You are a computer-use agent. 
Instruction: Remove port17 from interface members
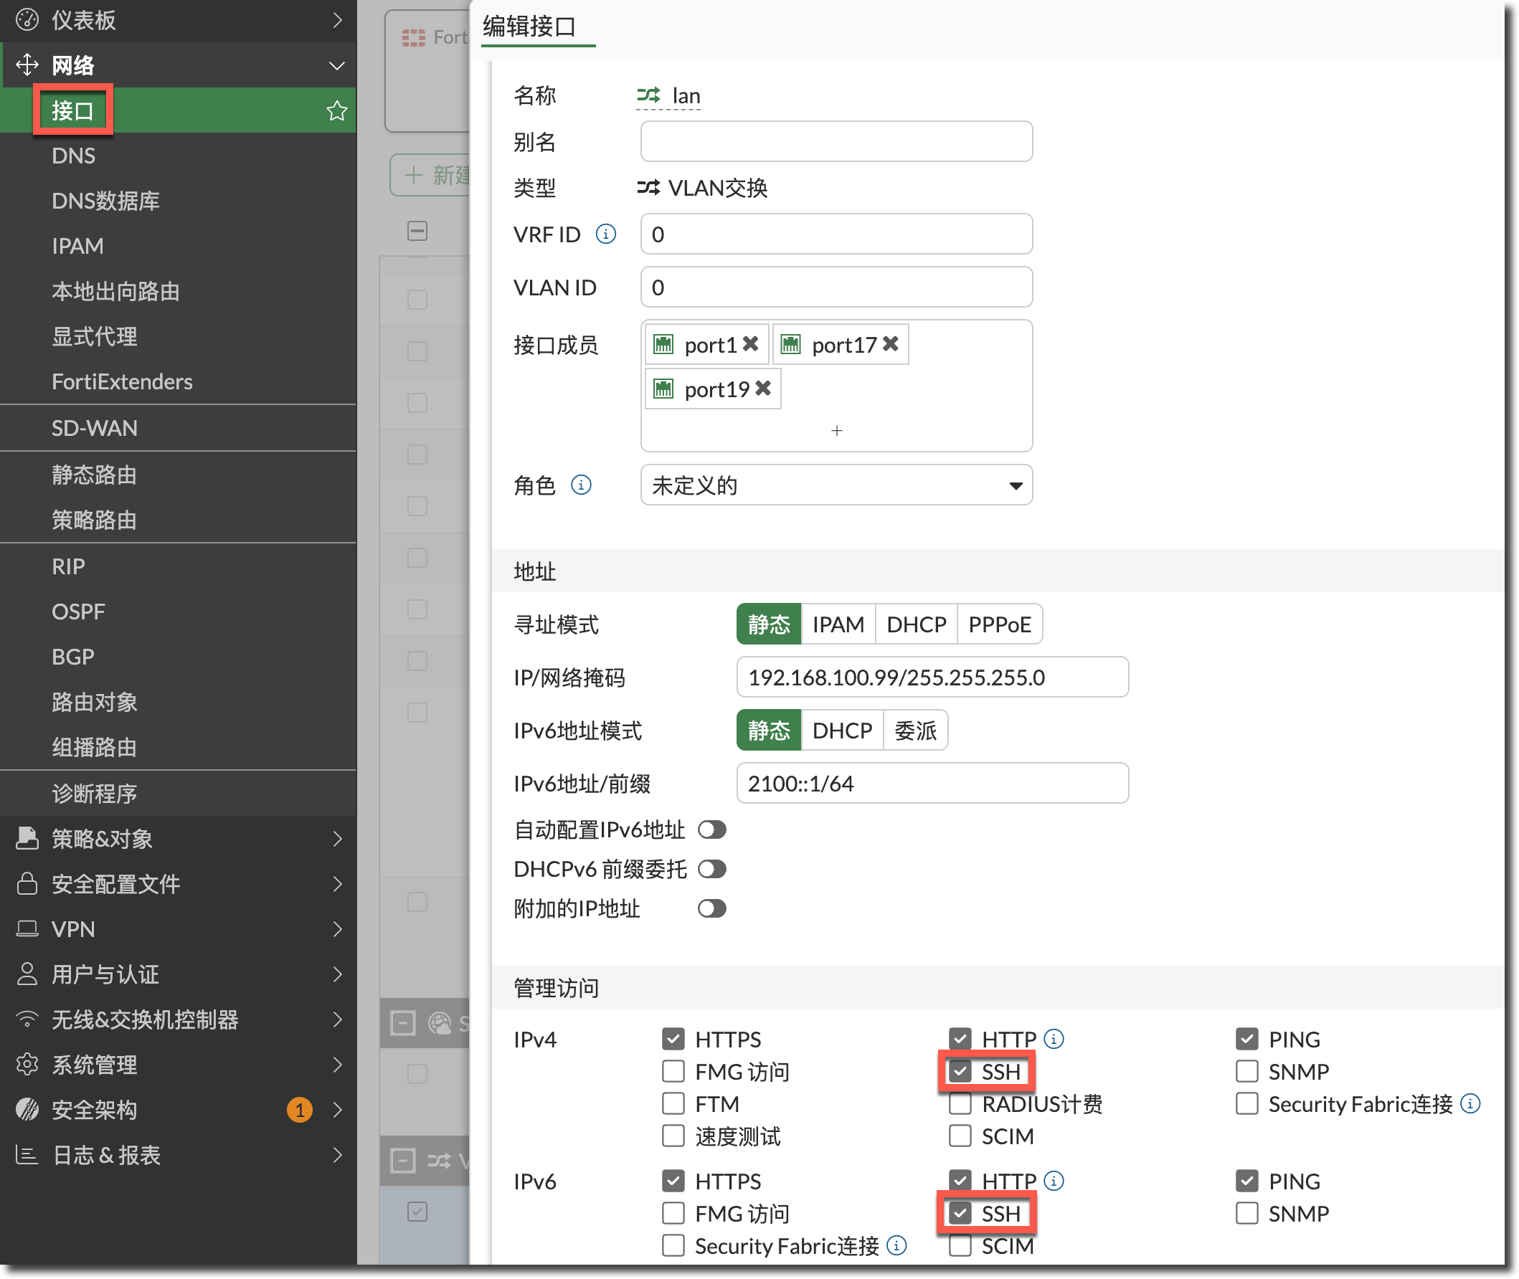pyautogui.click(x=891, y=343)
